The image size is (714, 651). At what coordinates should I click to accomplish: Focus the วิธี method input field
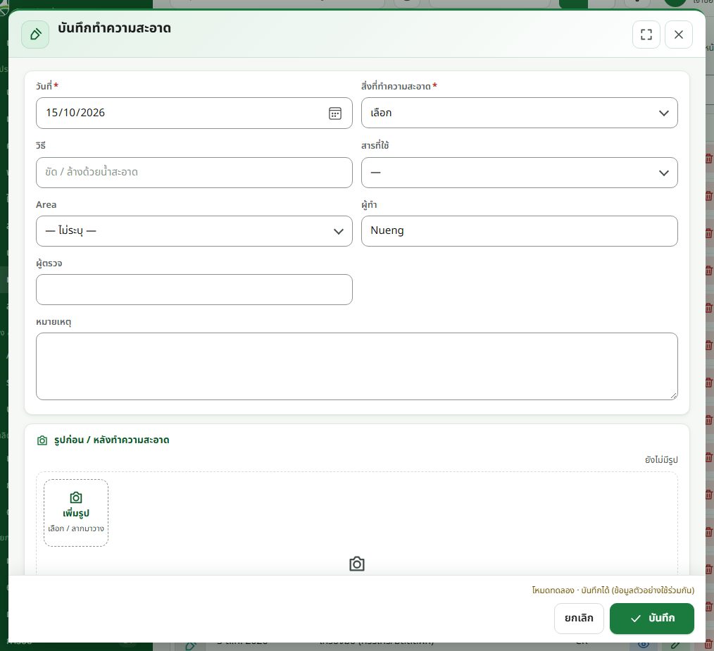tap(194, 173)
